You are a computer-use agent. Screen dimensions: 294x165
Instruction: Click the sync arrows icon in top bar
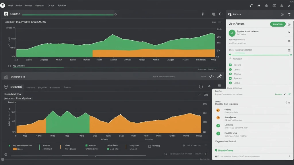click(251, 6)
